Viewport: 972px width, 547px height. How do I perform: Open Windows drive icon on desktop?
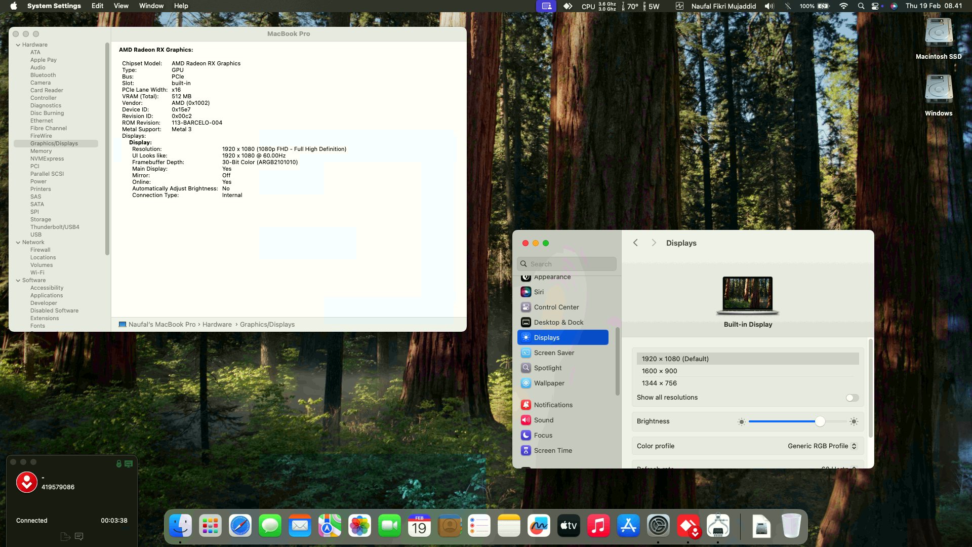(939, 96)
